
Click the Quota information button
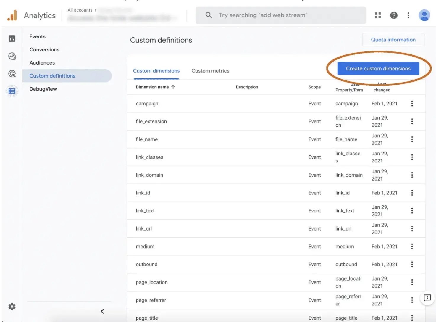[393, 40]
